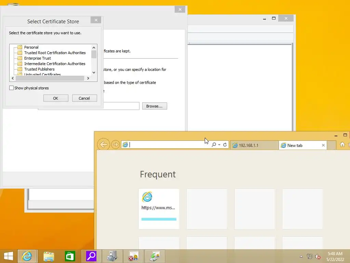Click right arrow of horizontal store scrollbar
The width and height of the screenshot is (350, 263).
pos(88,78)
